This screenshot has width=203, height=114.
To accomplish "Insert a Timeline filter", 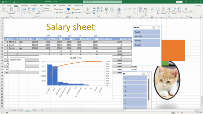I will pos(146,10).
